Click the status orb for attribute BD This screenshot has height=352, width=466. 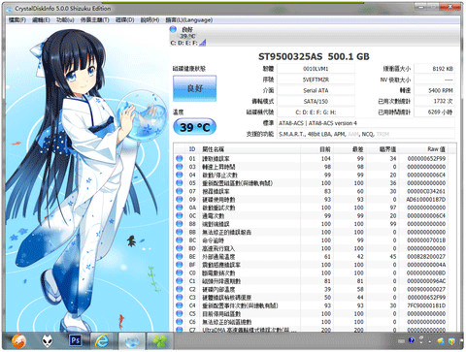(179, 248)
